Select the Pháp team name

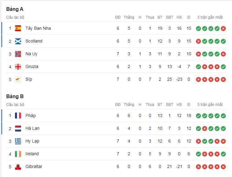(x=30, y=116)
